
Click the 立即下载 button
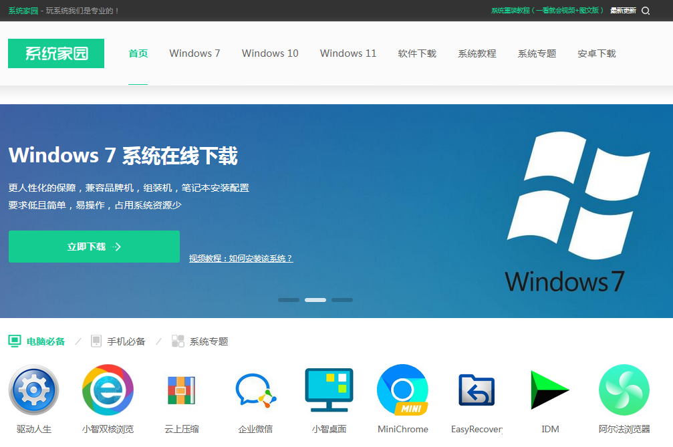94,247
